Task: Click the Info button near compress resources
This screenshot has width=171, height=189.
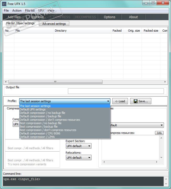Action: point(159,133)
